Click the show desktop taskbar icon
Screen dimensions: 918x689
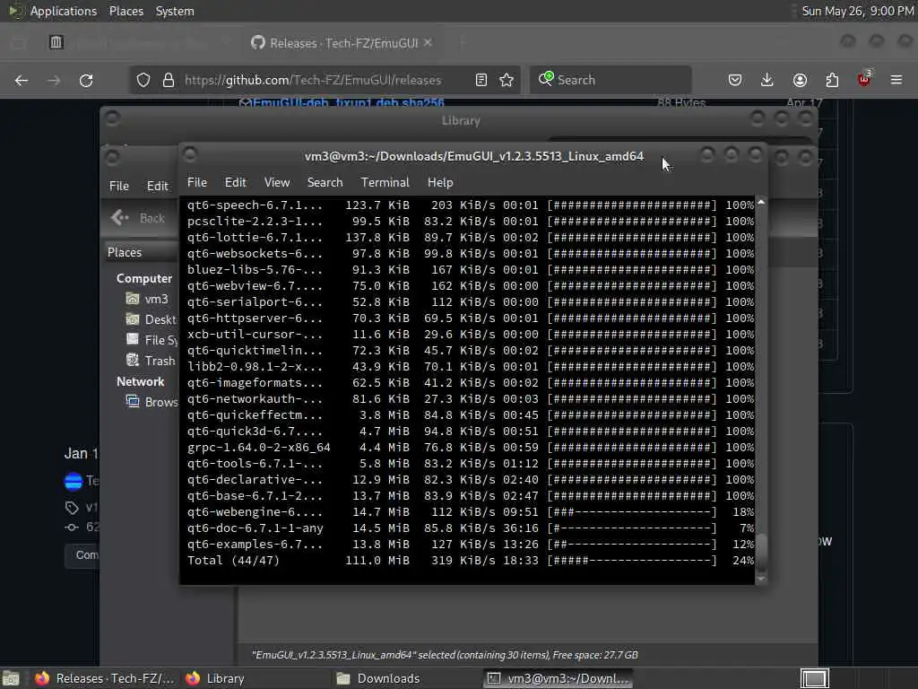tap(11, 678)
